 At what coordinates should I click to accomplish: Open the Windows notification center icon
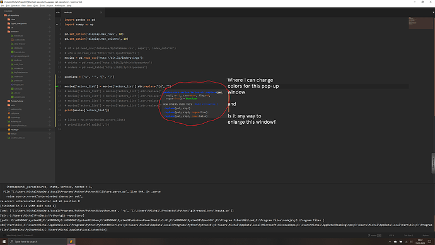pyautogui.click(x=429, y=241)
